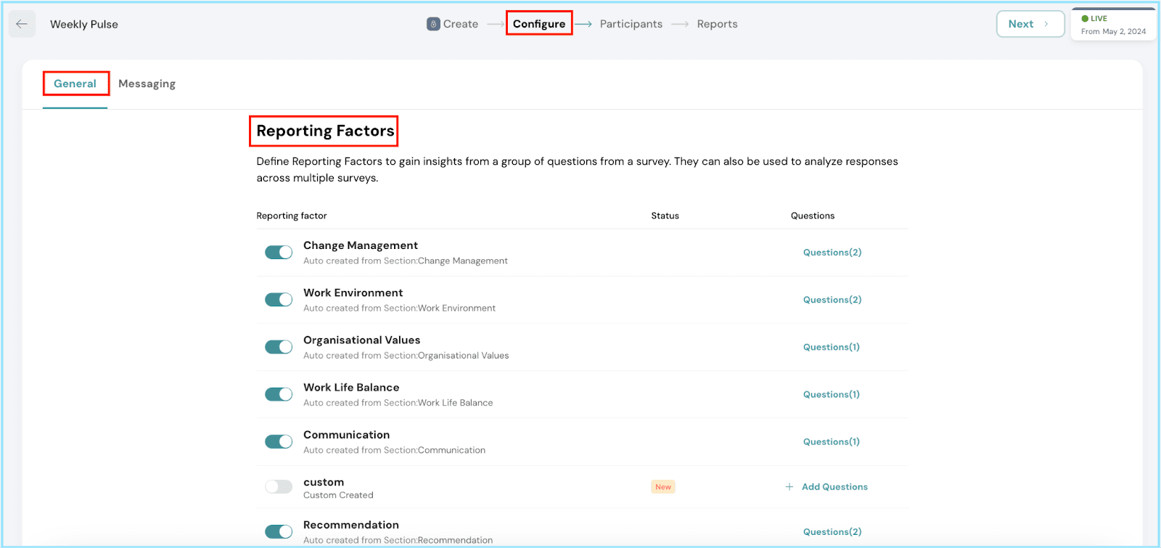
Task: Click the Create step icon
Action: click(433, 24)
